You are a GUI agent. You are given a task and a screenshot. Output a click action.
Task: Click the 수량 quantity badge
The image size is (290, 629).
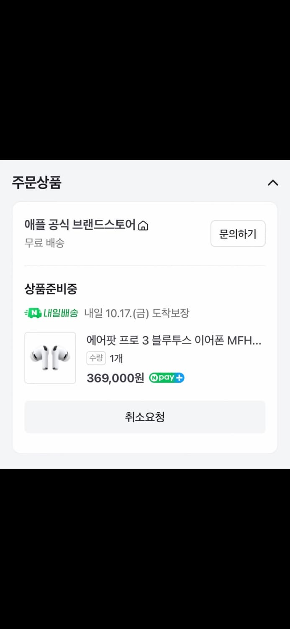96,358
